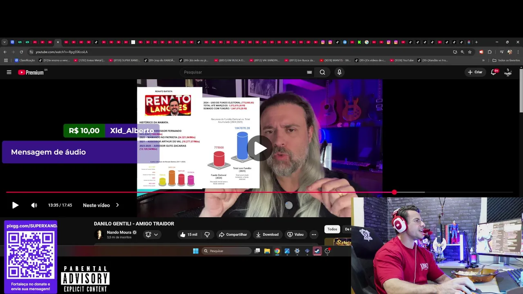Open the Chrome profile avatar
The image size is (523, 294).
pos(510,52)
